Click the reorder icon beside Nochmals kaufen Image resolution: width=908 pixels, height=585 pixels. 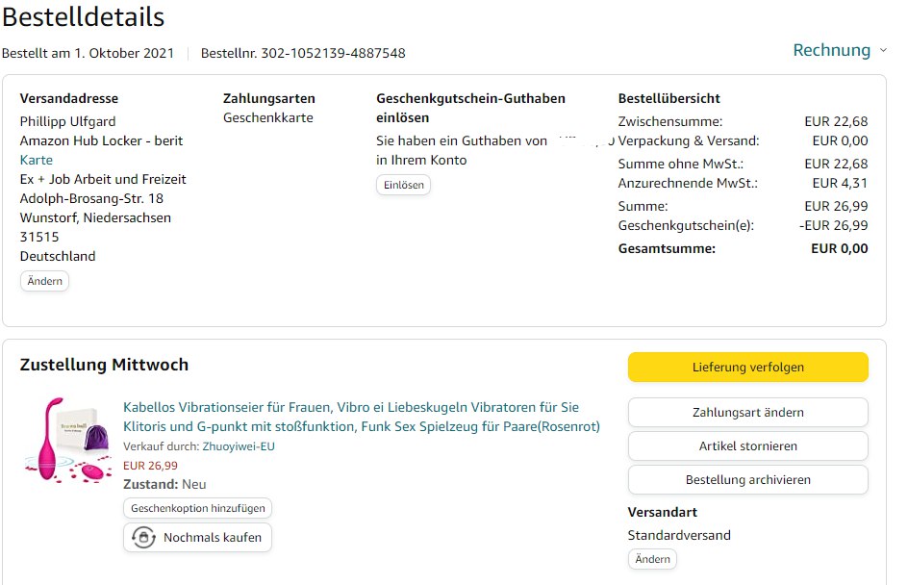coord(142,538)
